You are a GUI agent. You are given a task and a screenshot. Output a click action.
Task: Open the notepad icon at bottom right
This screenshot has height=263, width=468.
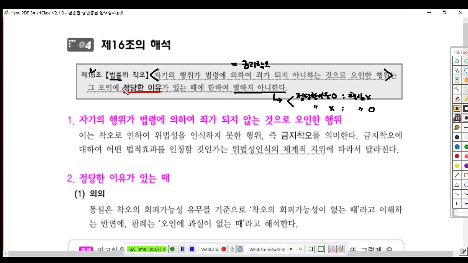pyautogui.click(x=463, y=251)
